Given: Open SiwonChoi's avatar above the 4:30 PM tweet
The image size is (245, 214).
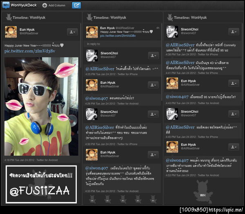Looking at the screenshot, I should (92, 114).
